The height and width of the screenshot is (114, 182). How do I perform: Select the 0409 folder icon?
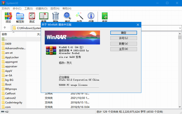(3, 44)
